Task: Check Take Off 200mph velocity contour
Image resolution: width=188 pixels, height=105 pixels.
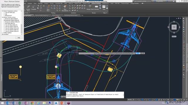Action: coord(4,31)
